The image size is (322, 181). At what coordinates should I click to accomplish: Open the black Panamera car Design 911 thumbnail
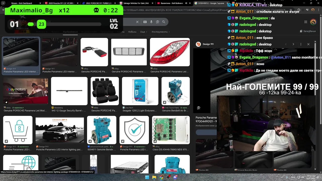pyautogui.click(x=60, y=130)
